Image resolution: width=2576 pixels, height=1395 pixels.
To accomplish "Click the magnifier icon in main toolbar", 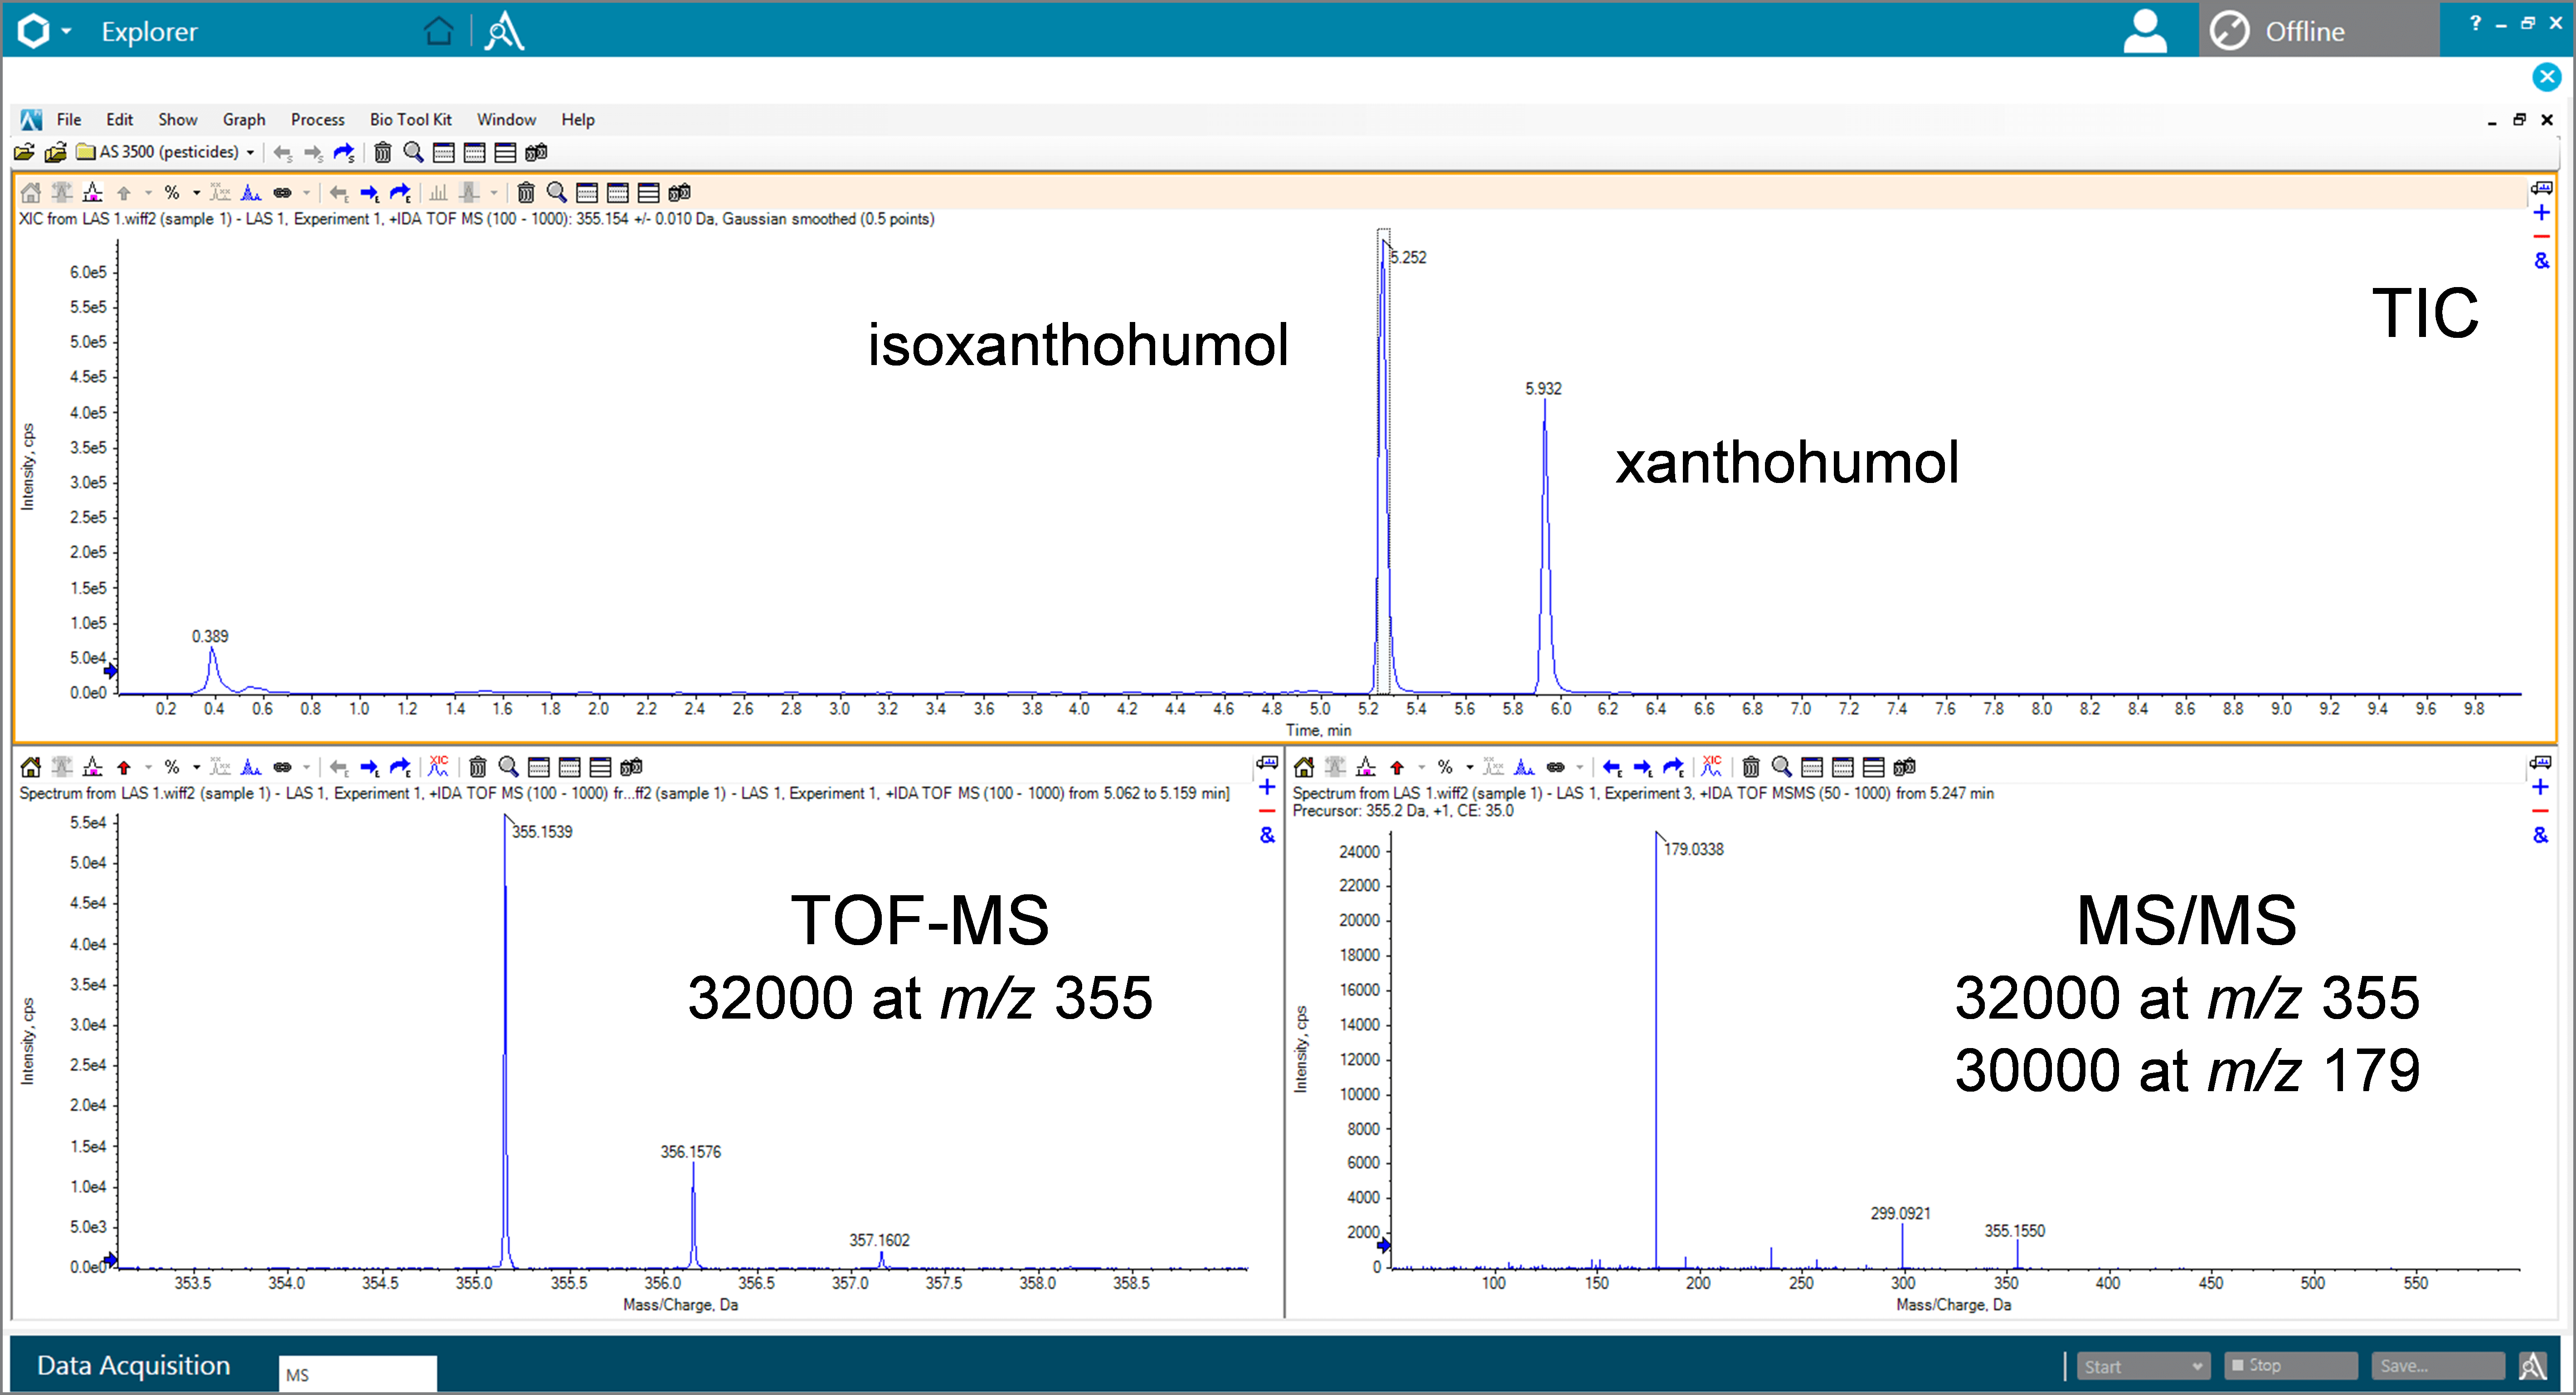I will [x=413, y=152].
